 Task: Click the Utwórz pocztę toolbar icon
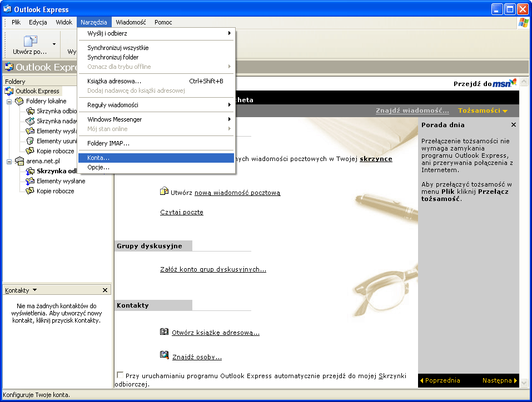click(30, 41)
